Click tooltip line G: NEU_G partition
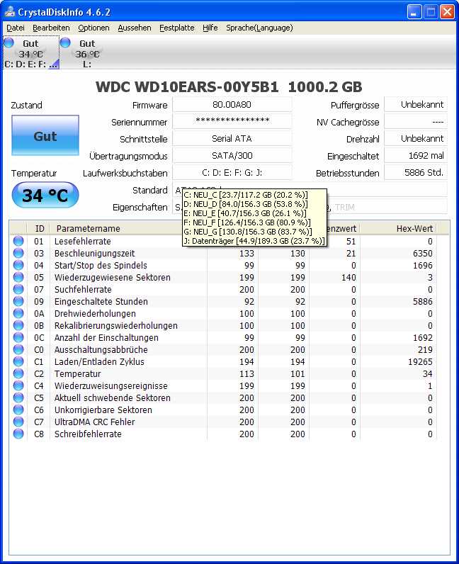Viewport: 459px width, 564px height. (x=248, y=232)
